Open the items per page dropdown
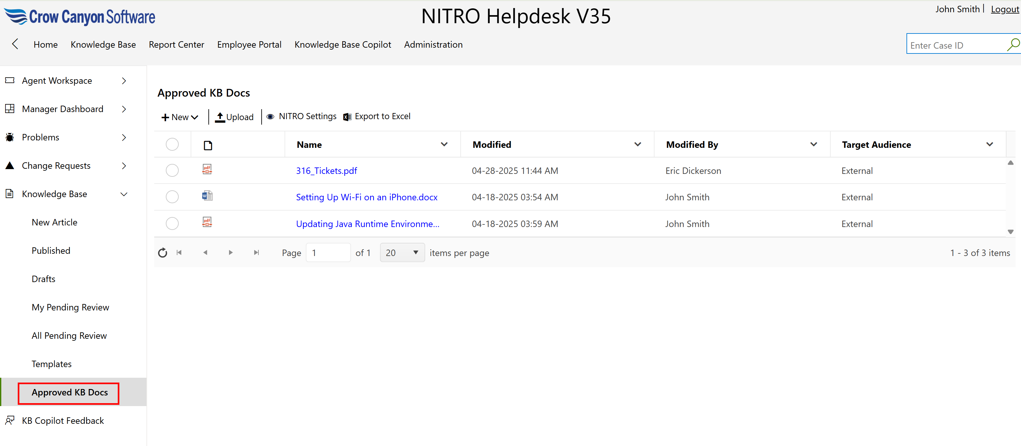Screen dimensions: 1021x446 (402, 252)
